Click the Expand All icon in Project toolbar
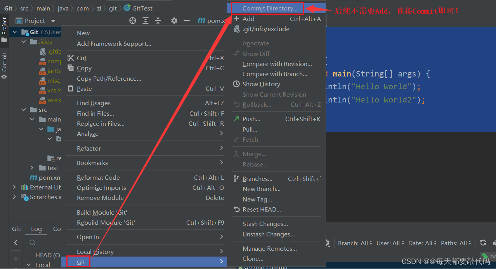The image size is (496, 269). [x=145, y=21]
